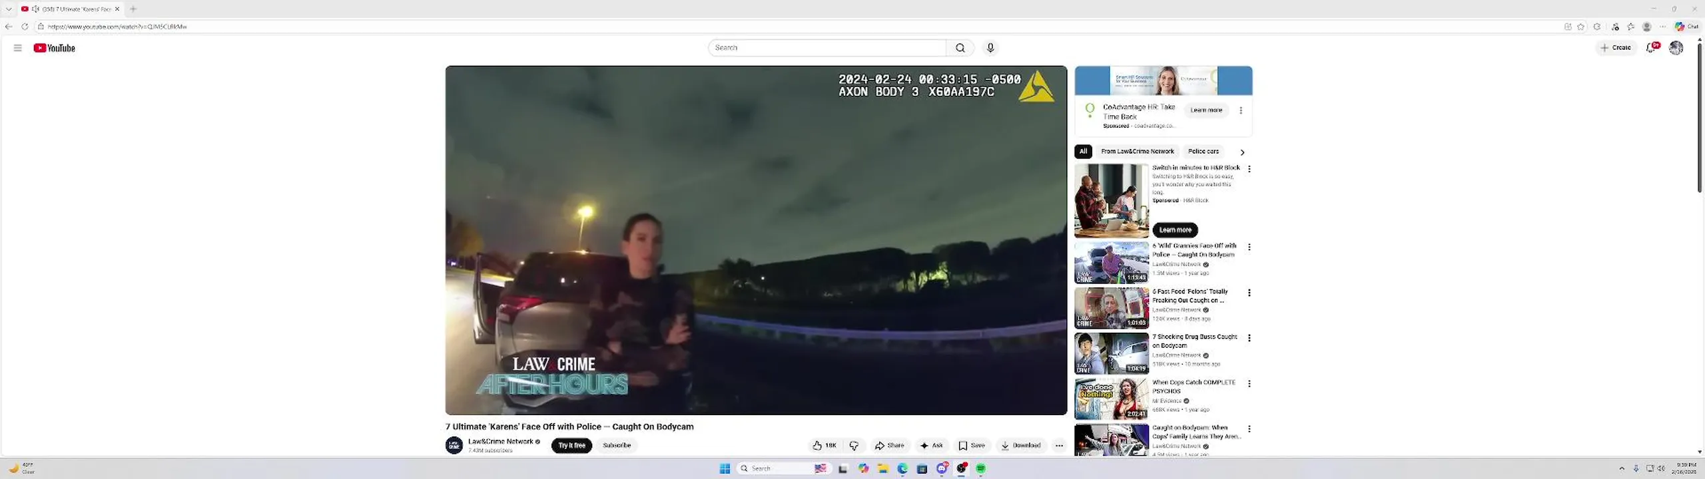Image resolution: width=1705 pixels, height=479 pixels.
Task: Click into YouTube search field
Action: pos(827,48)
